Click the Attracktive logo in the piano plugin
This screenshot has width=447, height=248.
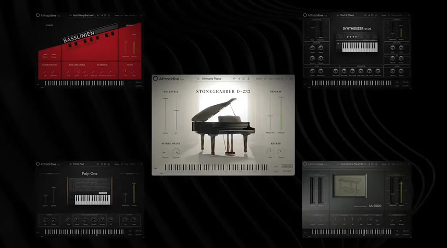pyautogui.click(x=155, y=78)
